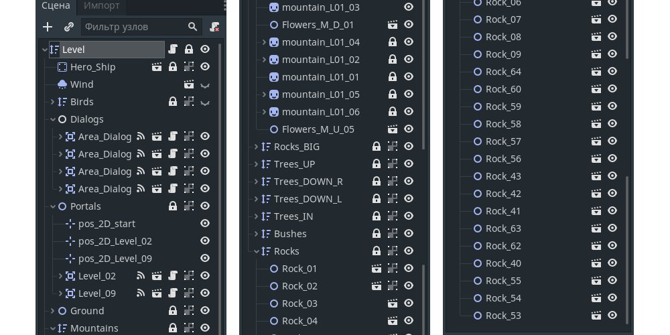Image resolution: width=670 pixels, height=335 pixels.
Task: Toggle visibility of mountain_L01_03
Action: 409,7
